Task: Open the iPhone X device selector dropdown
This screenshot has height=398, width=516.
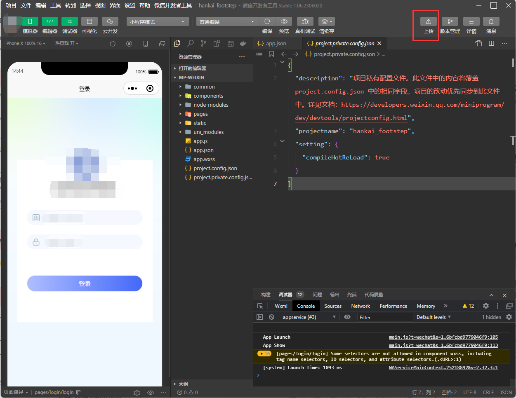Action: click(25, 43)
